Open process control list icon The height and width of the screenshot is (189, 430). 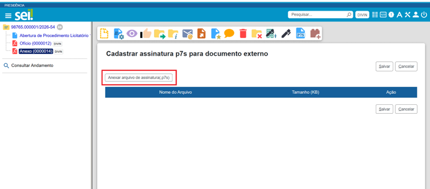point(375,15)
